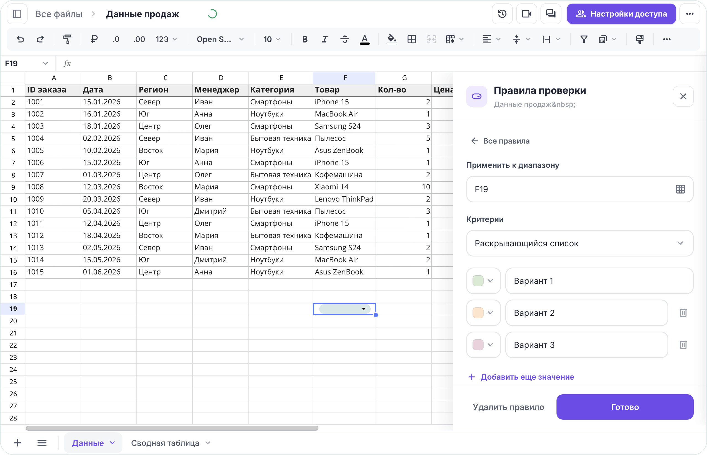Open the Open Sans font dropdown

point(220,39)
